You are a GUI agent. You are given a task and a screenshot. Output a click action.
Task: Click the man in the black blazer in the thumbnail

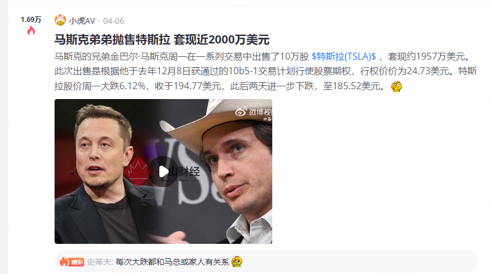[x=103, y=174]
